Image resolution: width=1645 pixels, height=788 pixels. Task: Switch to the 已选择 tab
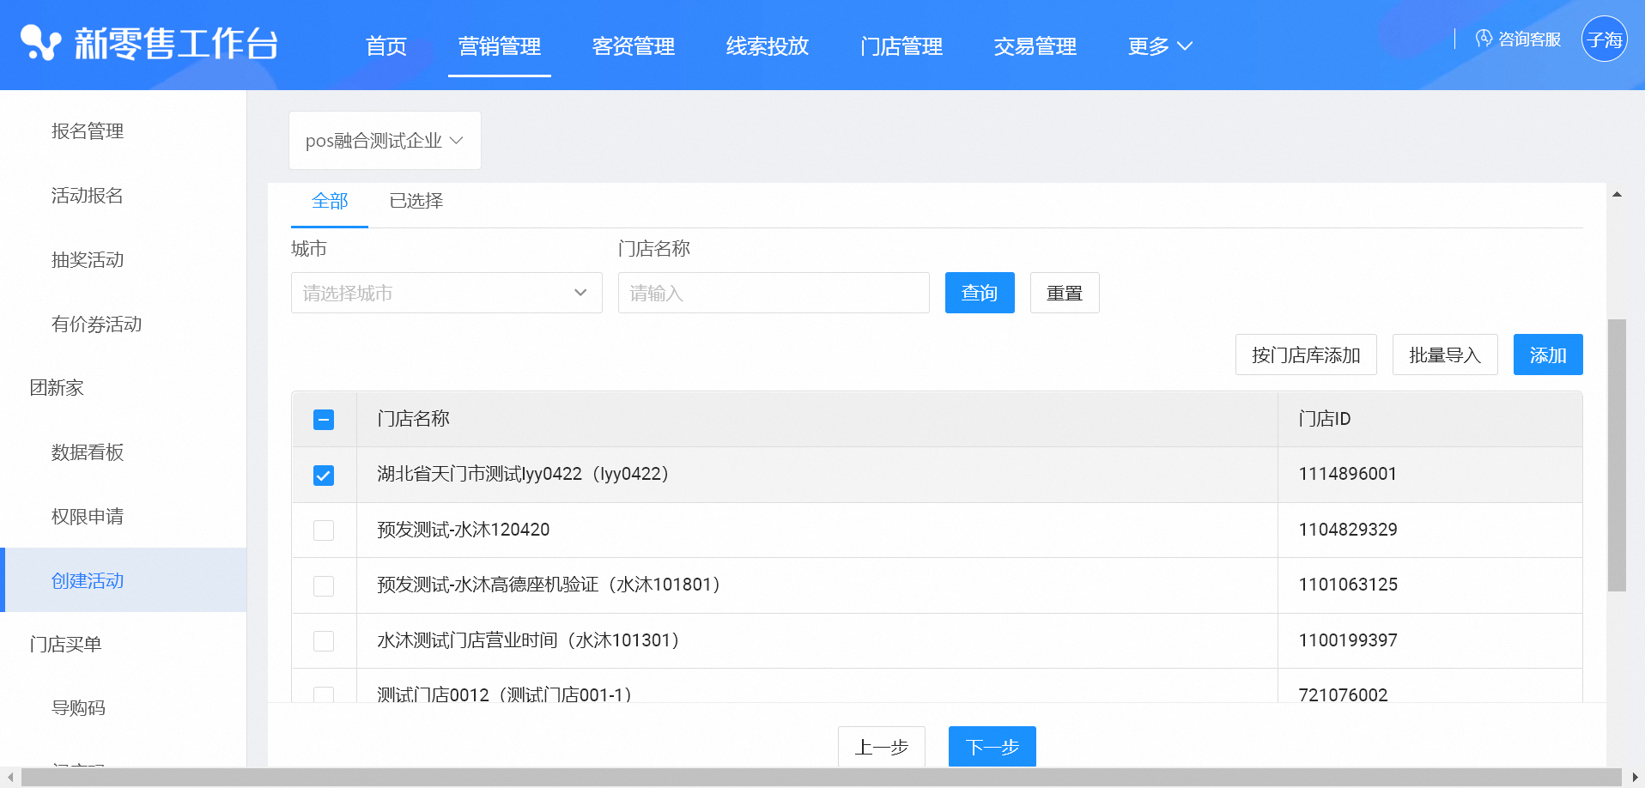[x=416, y=201]
